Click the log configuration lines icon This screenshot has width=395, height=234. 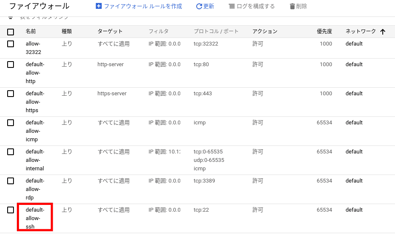click(x=232, y=6)
